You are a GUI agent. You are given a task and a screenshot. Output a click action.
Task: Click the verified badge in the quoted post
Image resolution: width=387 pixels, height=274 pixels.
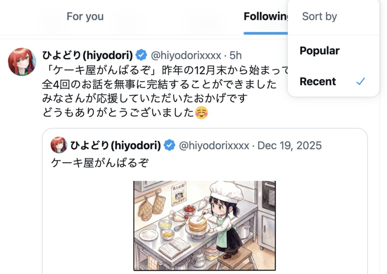coord(170,145)
